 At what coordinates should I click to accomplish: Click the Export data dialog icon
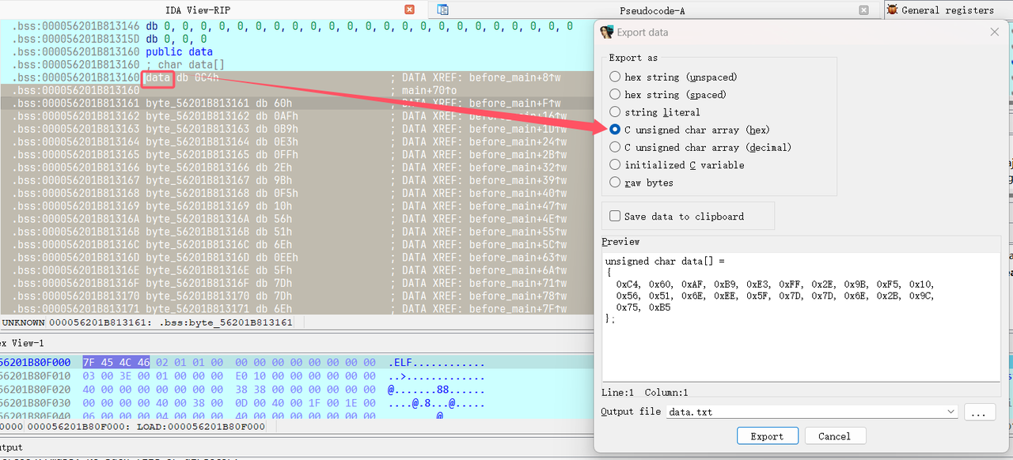(607, 32)
